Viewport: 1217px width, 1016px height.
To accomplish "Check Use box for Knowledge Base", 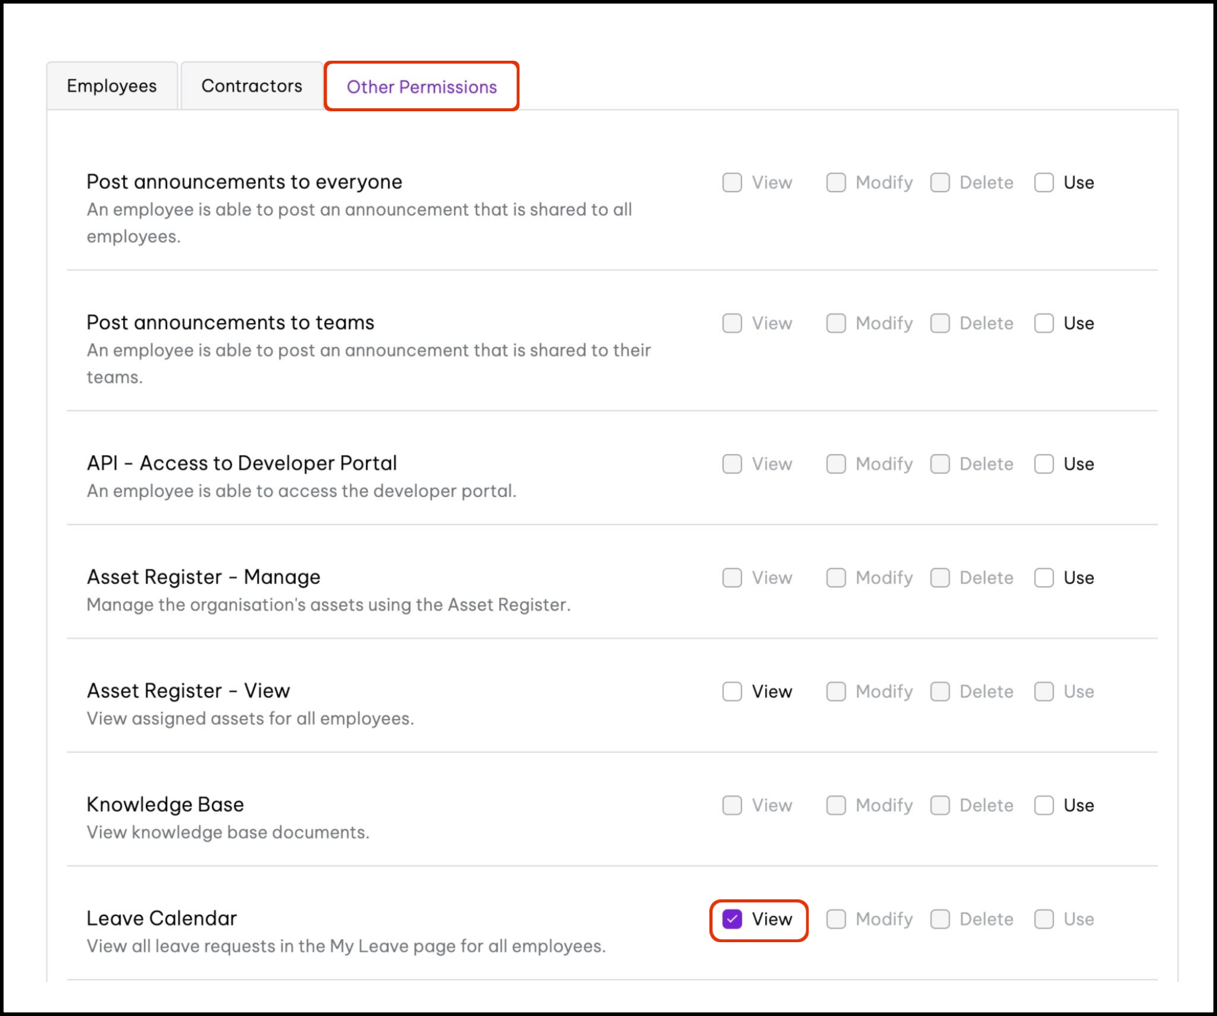I will point(1044,805).
